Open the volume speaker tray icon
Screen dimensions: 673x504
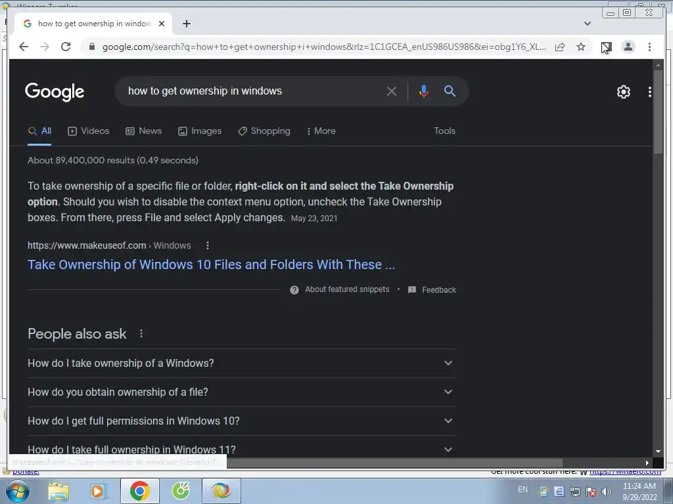(607, 492)
